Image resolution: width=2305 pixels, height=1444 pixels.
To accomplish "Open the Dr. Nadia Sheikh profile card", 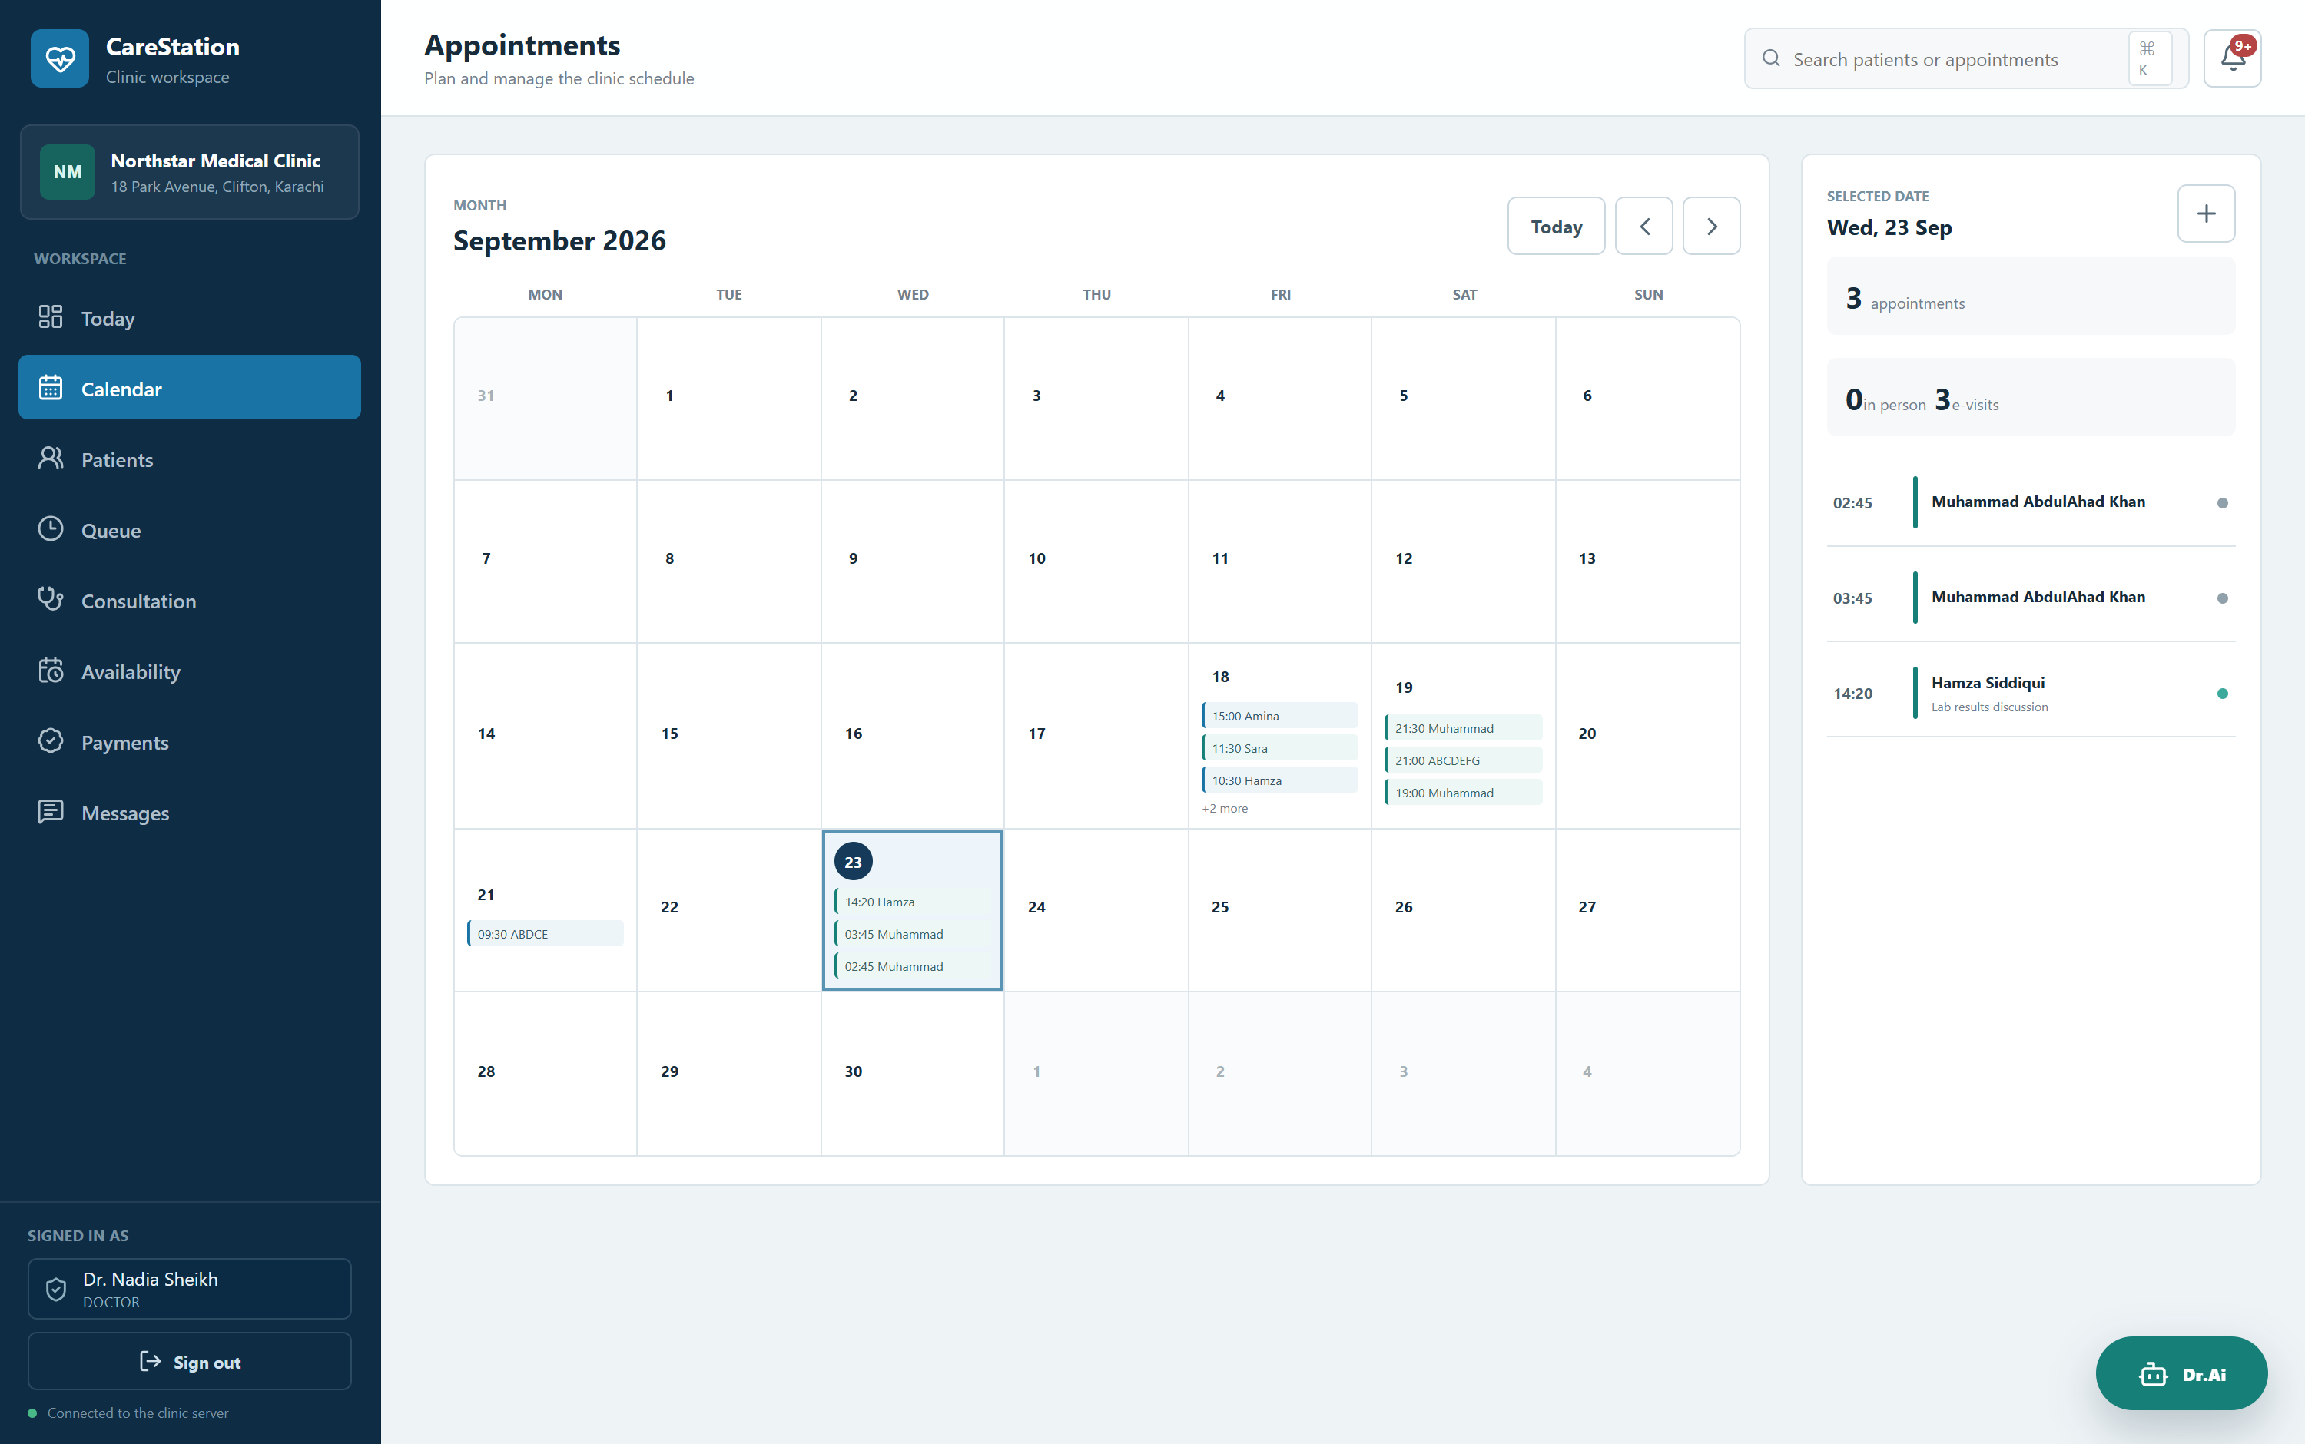I will [189, 1288].
